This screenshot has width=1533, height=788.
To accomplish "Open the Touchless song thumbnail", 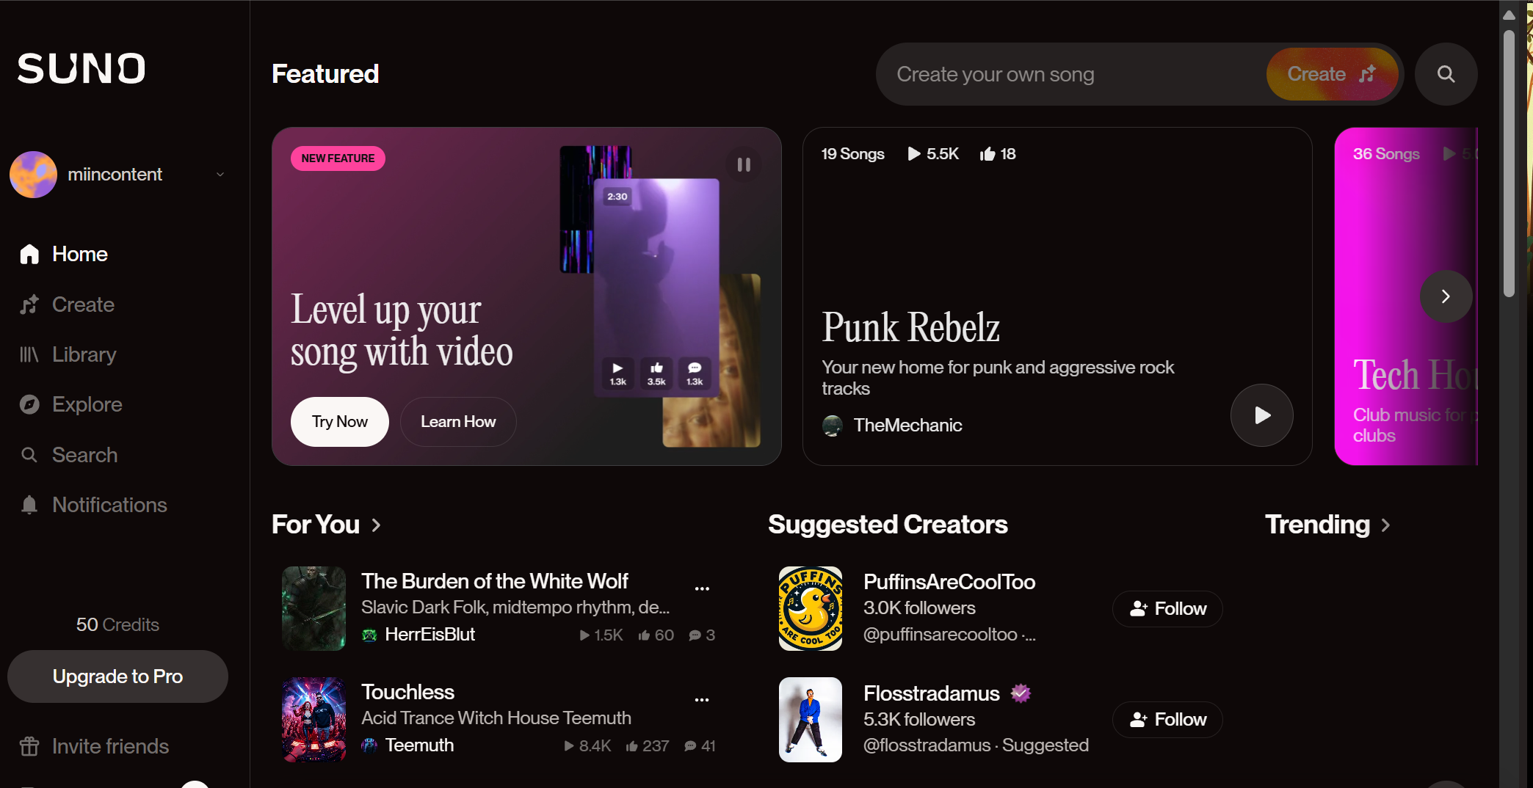I will click(x=314, y=720).
